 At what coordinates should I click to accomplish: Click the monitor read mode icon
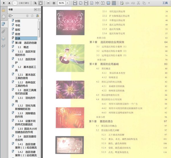pos(108,3)
